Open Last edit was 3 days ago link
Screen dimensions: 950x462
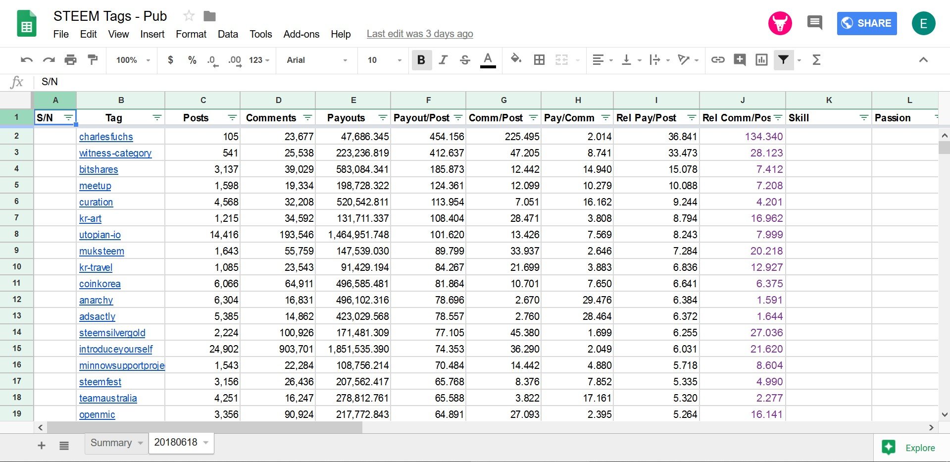pyautogui.click(x=420, y=34)
